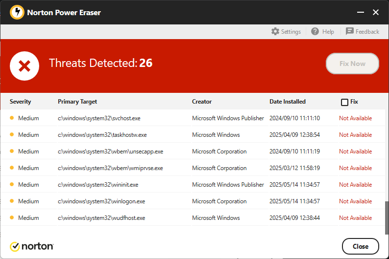
Task: Click the Creator column header
Action: pyautogui.click(x=202, y=102)
